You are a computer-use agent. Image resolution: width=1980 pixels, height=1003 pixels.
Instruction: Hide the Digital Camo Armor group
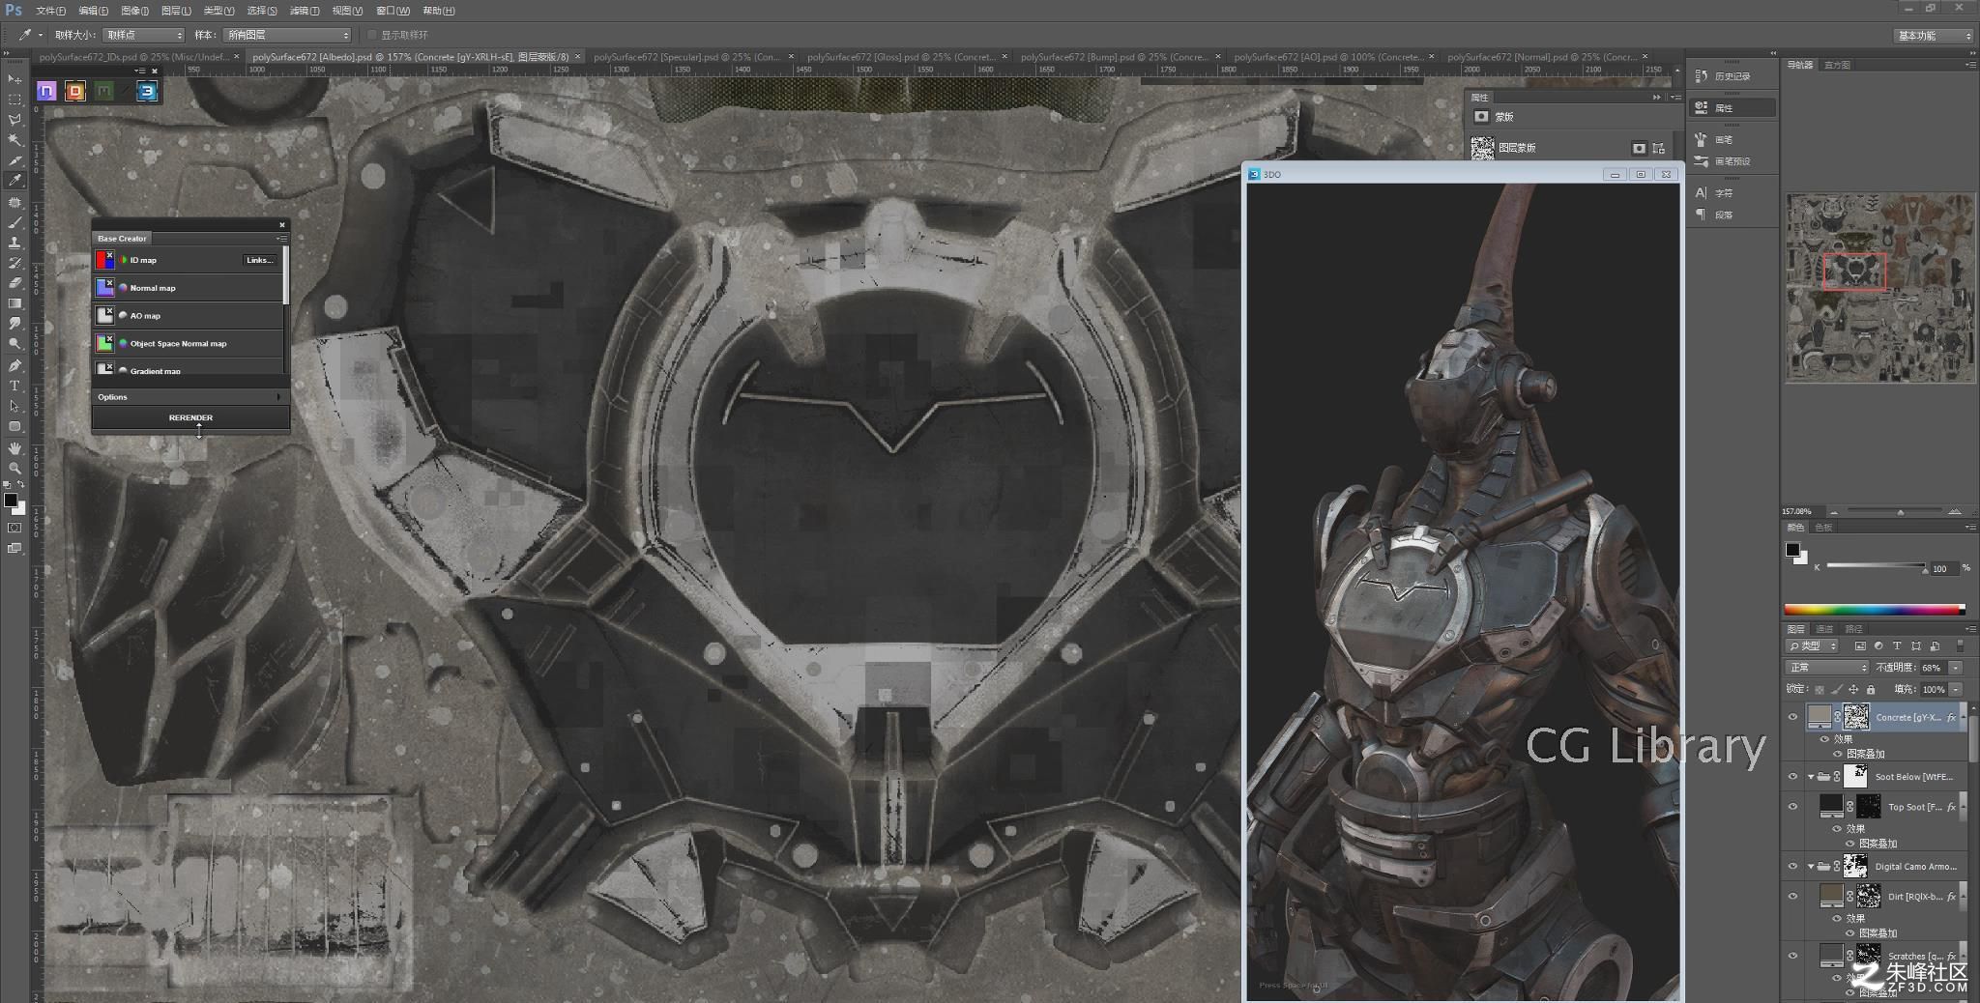click(1792, 867)
